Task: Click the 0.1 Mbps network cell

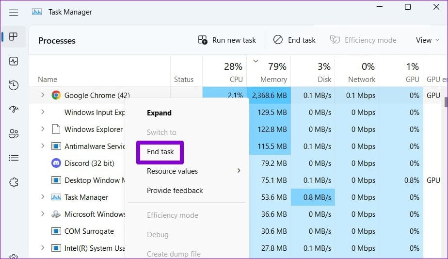Action: click(x=357, y=95)
